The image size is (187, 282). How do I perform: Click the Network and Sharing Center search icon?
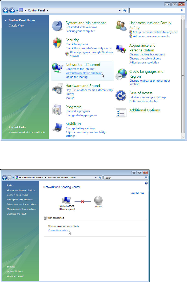coord(146,178)
